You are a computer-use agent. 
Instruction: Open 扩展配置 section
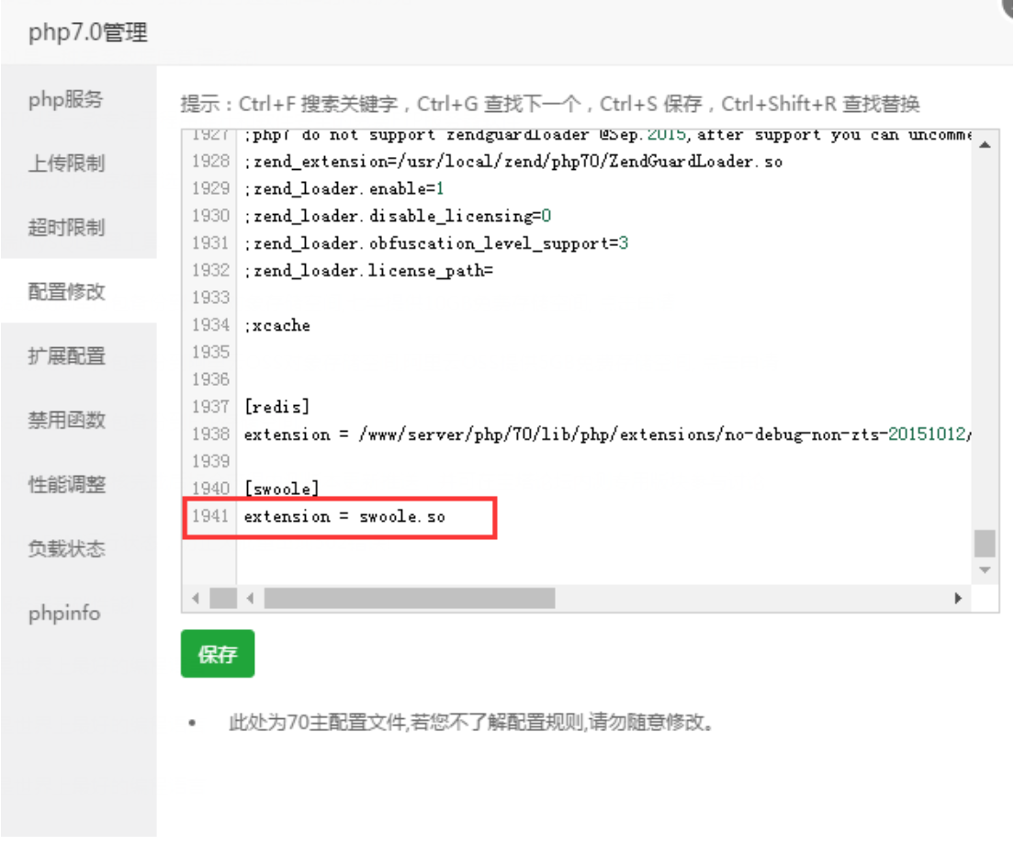(x=67, y=356)
